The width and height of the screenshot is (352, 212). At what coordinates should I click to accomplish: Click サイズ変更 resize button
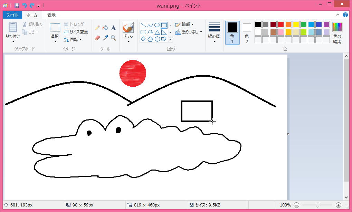(76, 32)
